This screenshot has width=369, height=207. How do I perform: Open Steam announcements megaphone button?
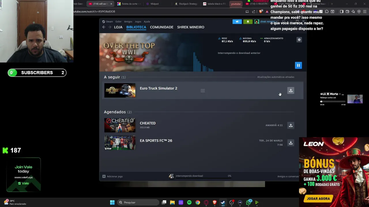[x=237, y=22]
